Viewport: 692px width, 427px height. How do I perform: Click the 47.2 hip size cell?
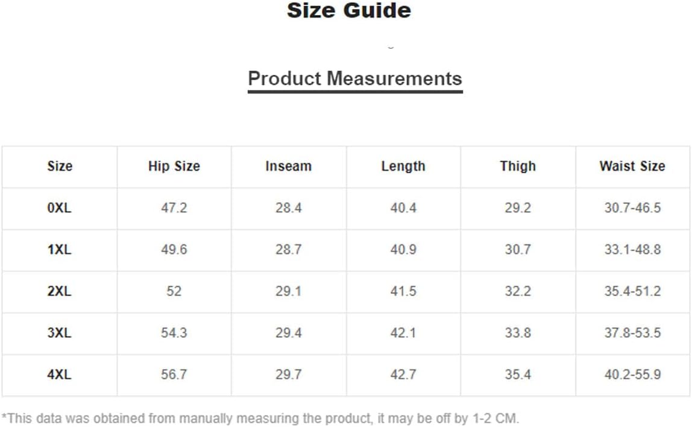[174, 207]
